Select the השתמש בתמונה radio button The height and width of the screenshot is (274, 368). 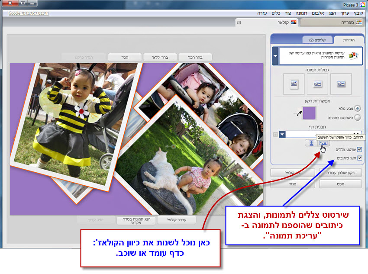[x=357, y=117]
